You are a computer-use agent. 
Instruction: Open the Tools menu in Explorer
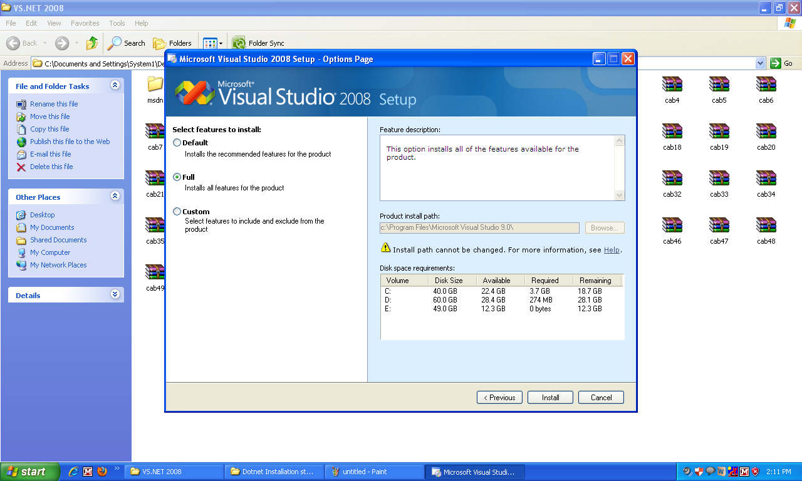117,23
